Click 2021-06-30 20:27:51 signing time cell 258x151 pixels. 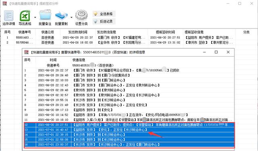[x=165, y=37]
